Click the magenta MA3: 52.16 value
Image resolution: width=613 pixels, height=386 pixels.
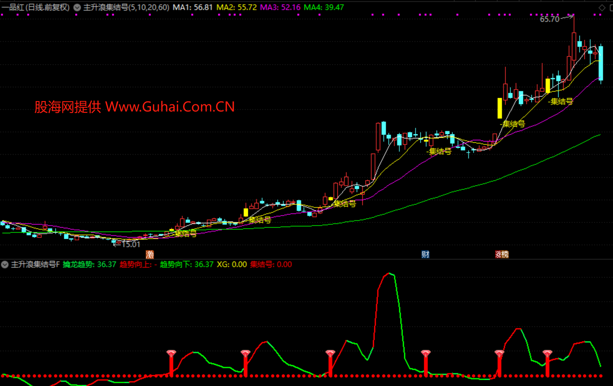coord(280,7)
